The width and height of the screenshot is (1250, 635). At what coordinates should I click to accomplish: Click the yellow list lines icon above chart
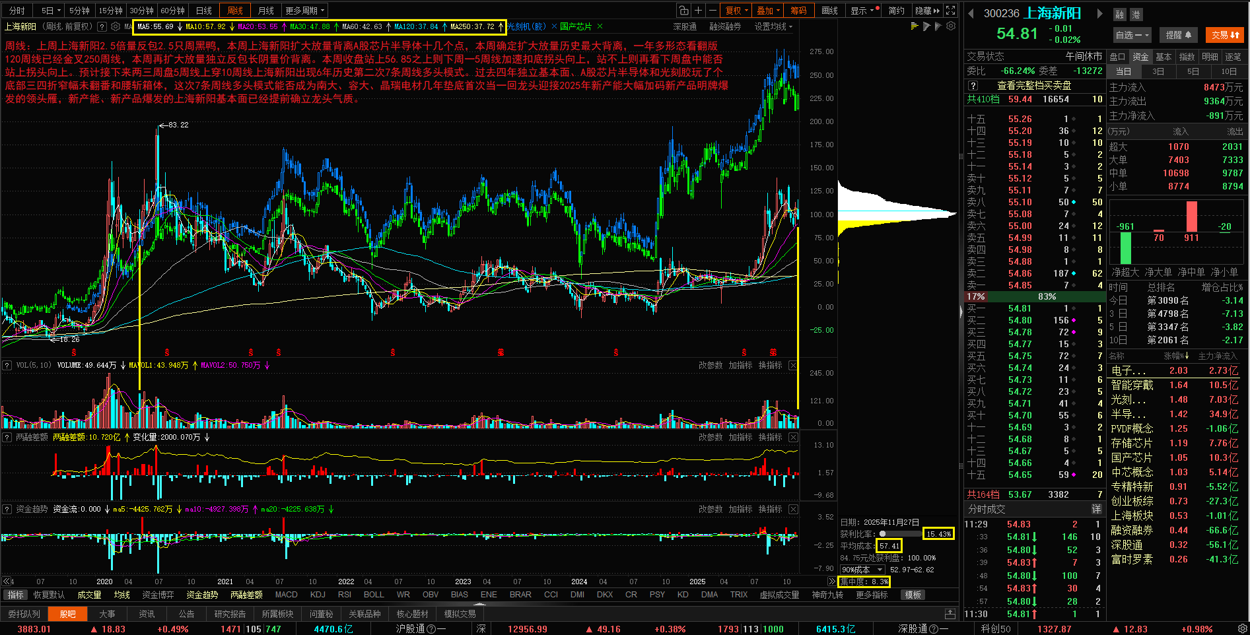pos(915,26)
